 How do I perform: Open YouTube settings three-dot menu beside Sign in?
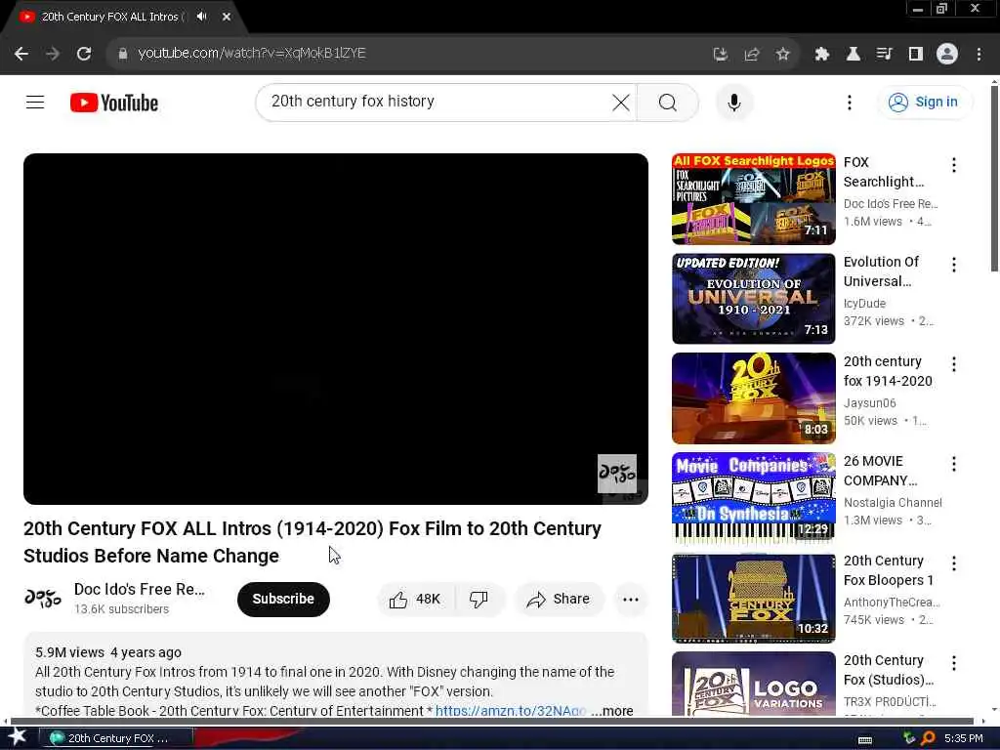click(x=849, y=102)
